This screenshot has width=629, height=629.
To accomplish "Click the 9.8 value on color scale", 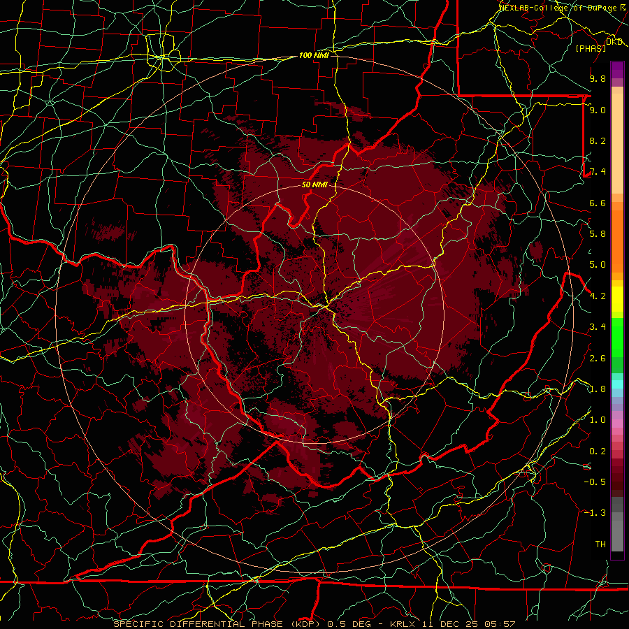I will [x=598, y=78].
